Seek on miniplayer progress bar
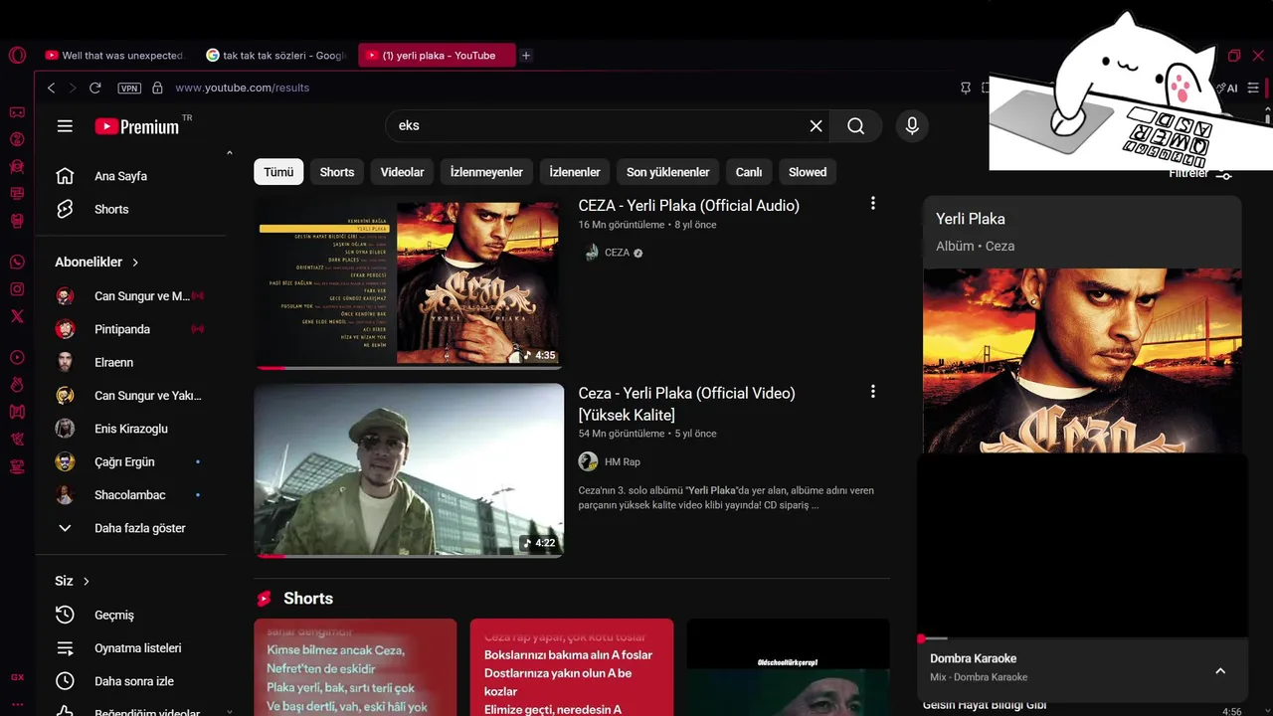The height and width of the screenshot is (716, 1273). click(1082, 637)
